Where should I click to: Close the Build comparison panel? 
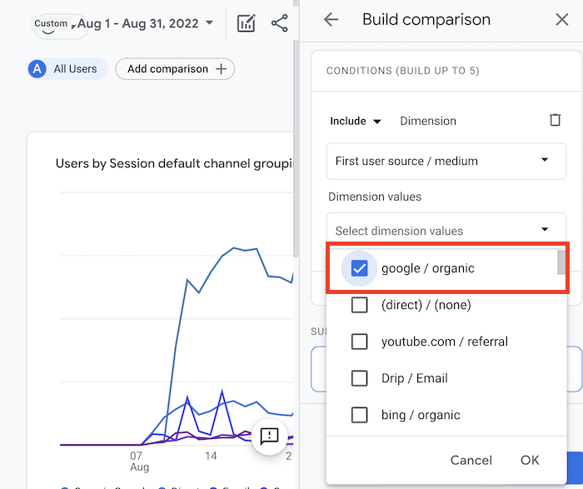tap(562, 20)
